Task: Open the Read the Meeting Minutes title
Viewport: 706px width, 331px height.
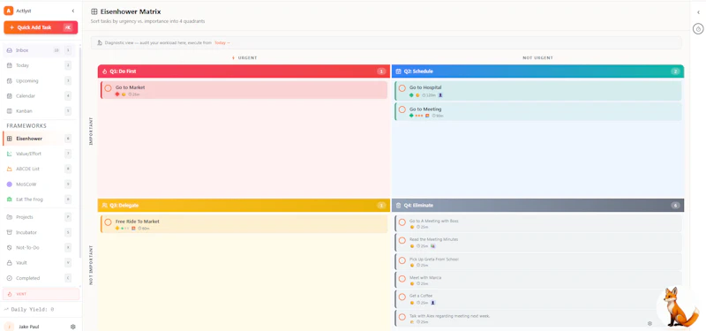Action: click(433, 239)
